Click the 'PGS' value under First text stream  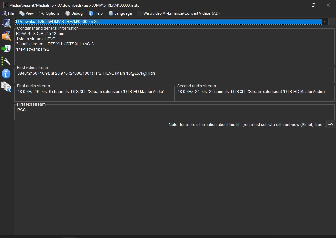21,110
